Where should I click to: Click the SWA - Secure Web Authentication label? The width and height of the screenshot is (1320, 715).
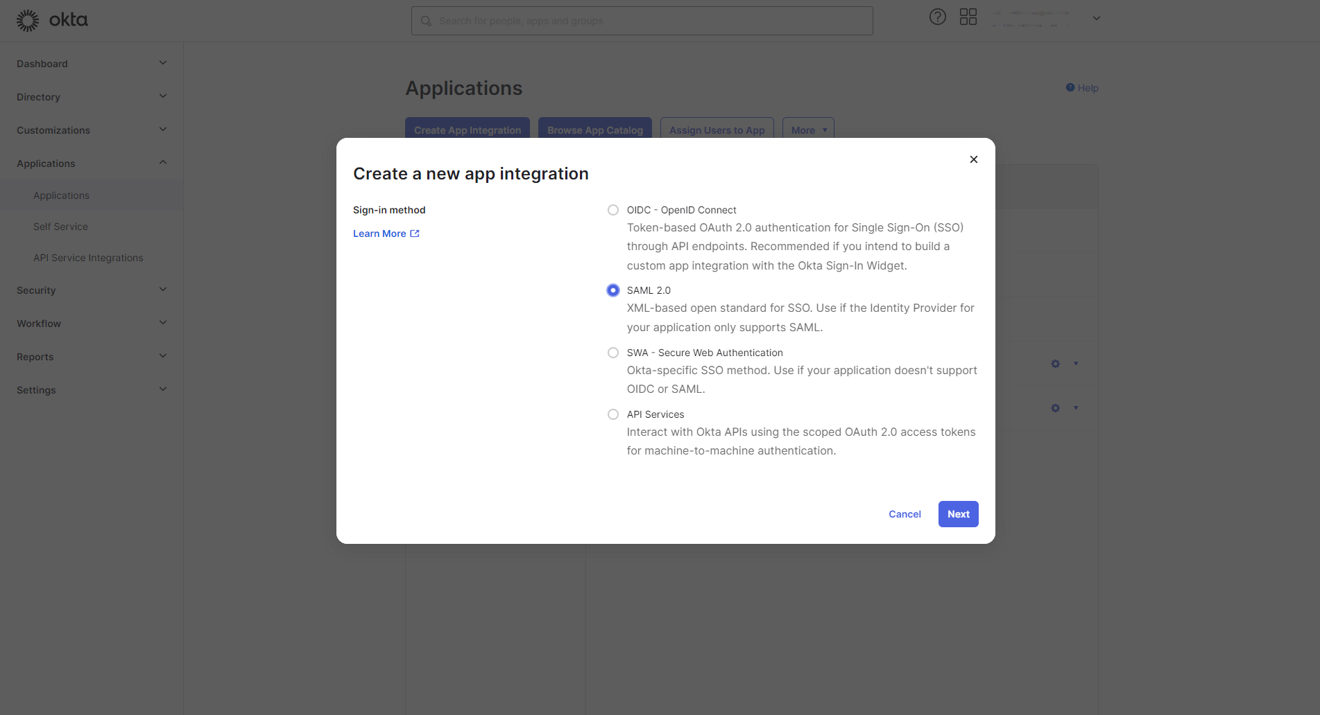pyautogui.click(x=705, y=353)
